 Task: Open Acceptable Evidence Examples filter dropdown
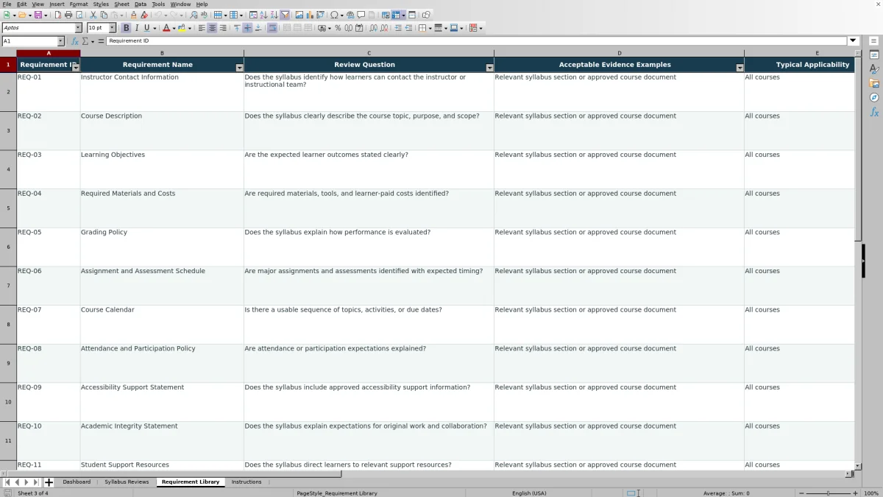tap(740, 68)
